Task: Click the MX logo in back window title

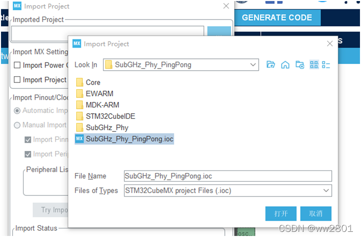Action: [x=17, y=6]
